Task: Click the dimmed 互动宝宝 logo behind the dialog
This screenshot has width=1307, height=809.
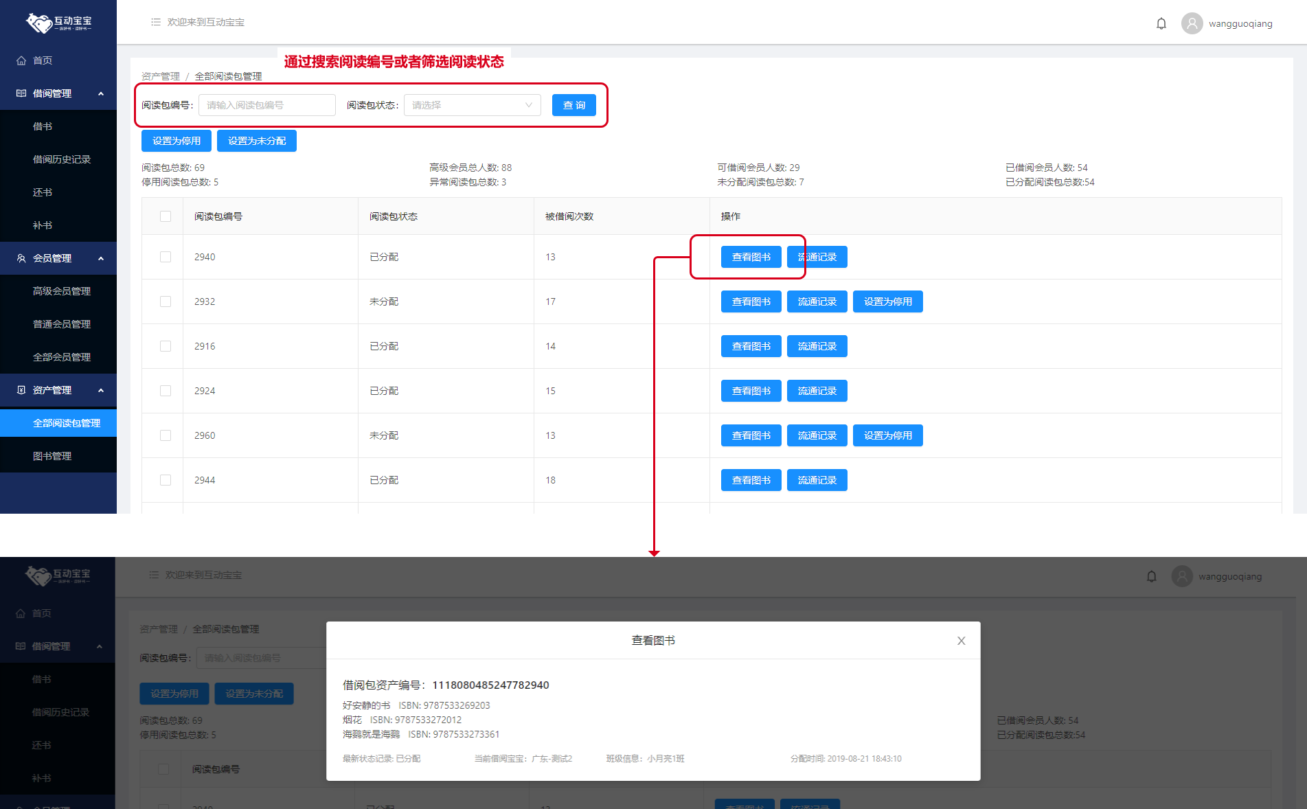Action: (58, 576)
